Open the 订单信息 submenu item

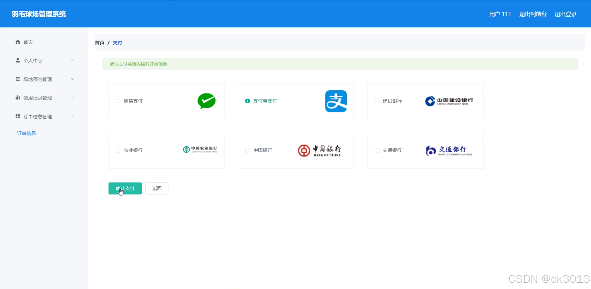pos(26,133)
